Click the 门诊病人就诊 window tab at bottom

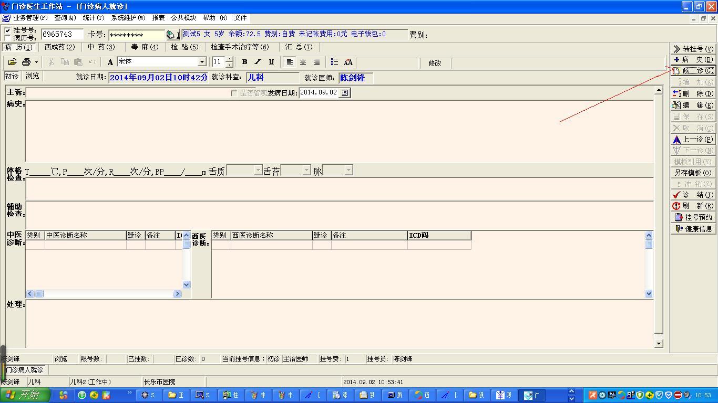[25, 370]
